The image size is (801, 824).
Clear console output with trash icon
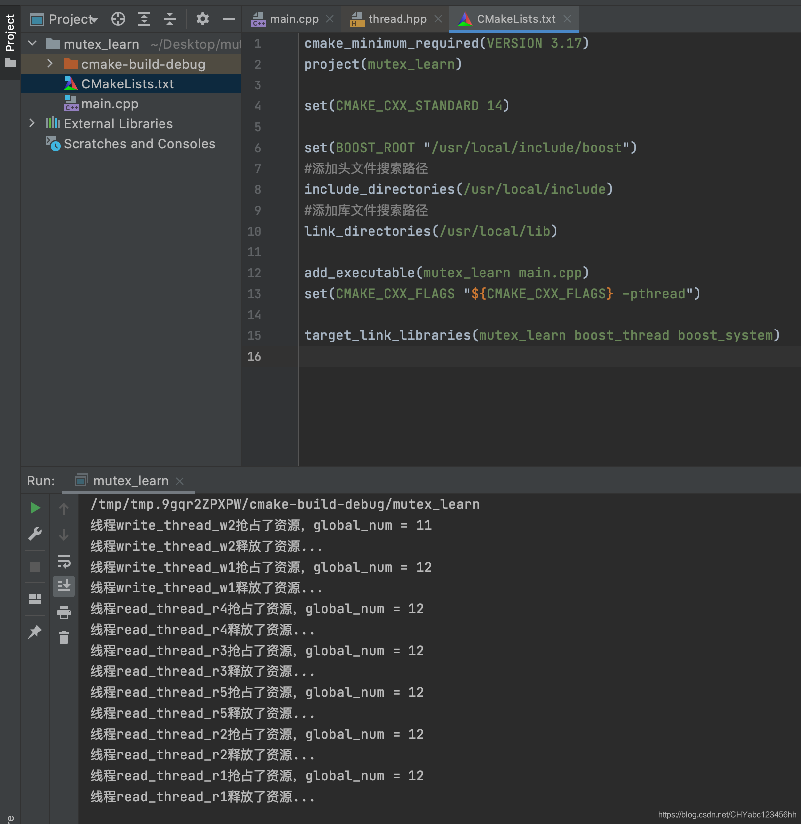[x=64, y=638]
